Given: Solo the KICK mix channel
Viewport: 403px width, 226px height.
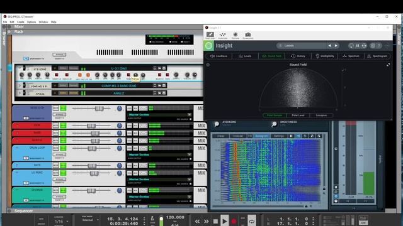Looking at the screenshot, I should pos(63,126).
